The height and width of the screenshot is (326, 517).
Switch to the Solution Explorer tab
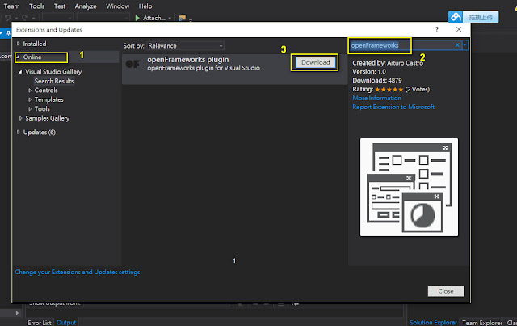[433, 323]
